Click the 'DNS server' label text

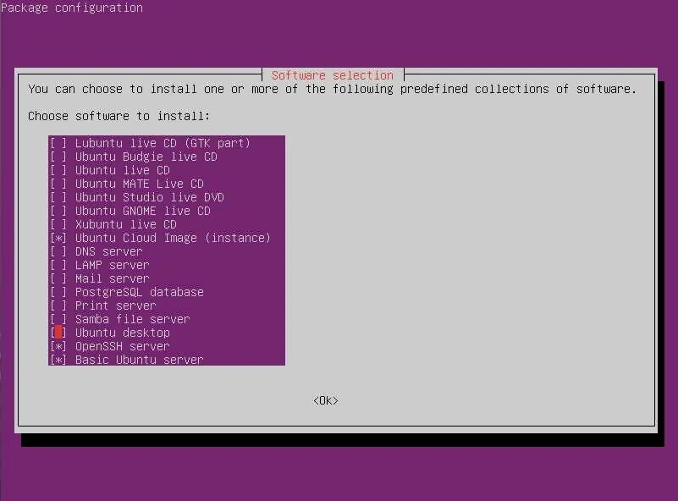point(108,251)
